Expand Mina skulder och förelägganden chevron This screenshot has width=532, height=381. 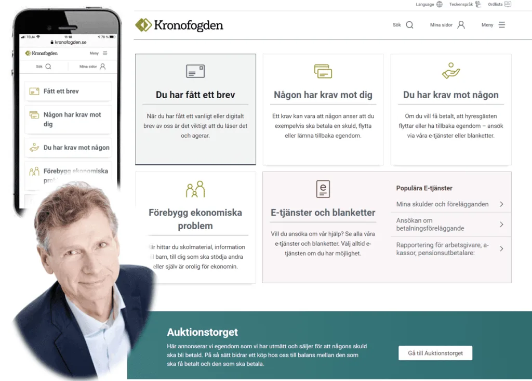[501, 204]
